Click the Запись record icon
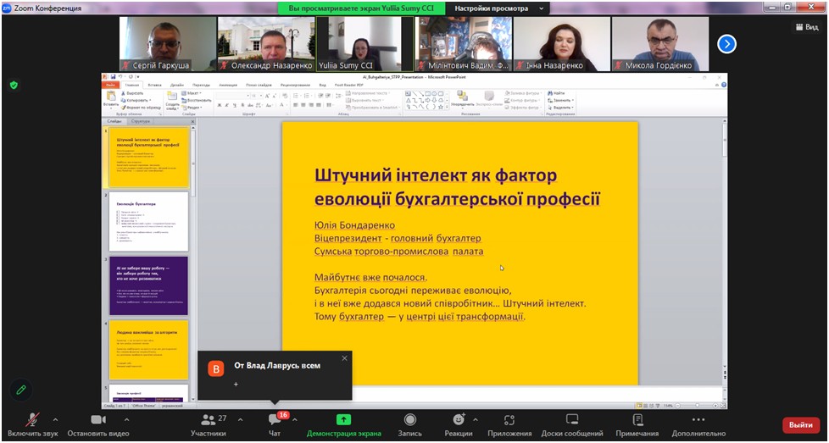 pyautogui.click(x=410, y=420)
